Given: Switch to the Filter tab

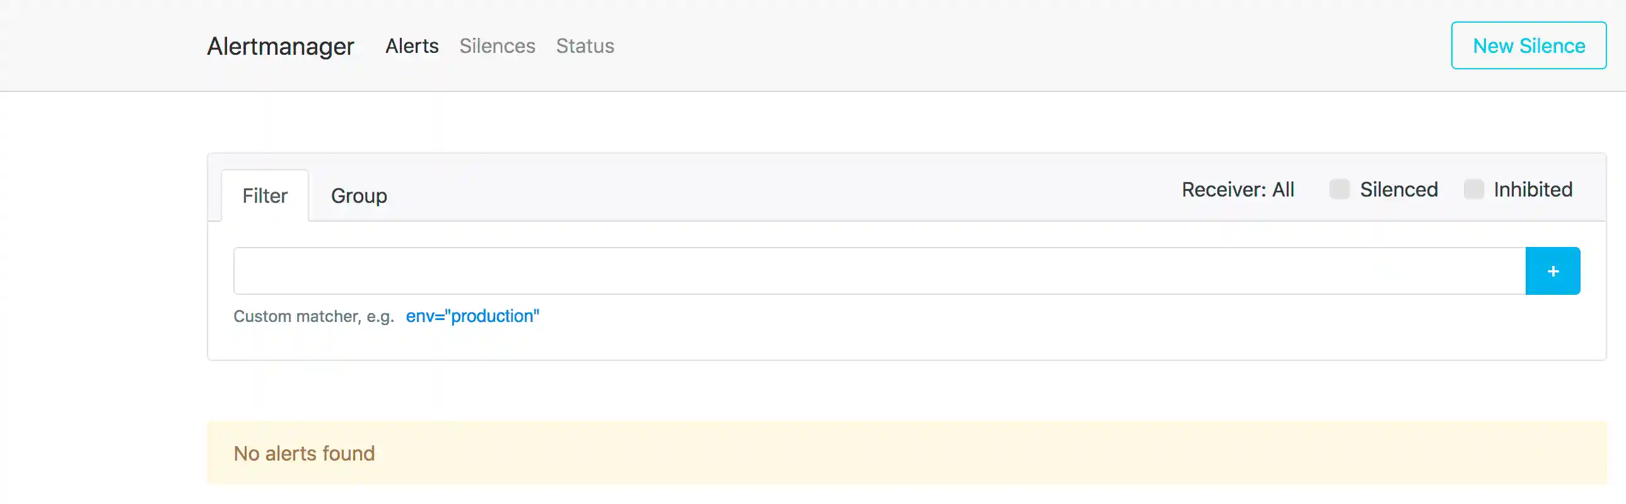Looking at the screenshot, I should [x=264, y=195].
